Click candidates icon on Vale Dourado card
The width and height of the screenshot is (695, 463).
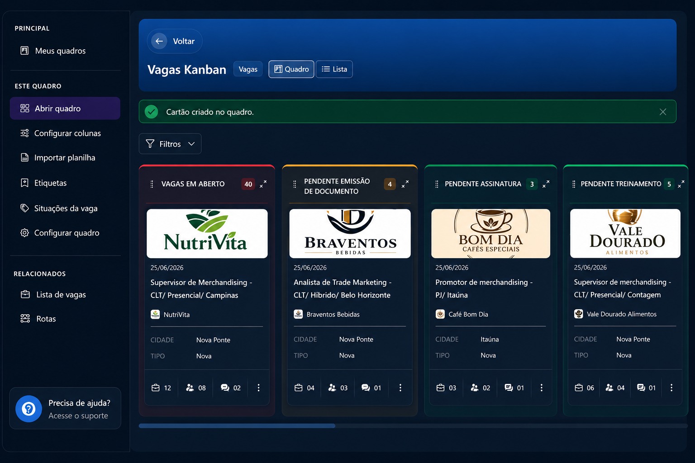coord(609,387)
